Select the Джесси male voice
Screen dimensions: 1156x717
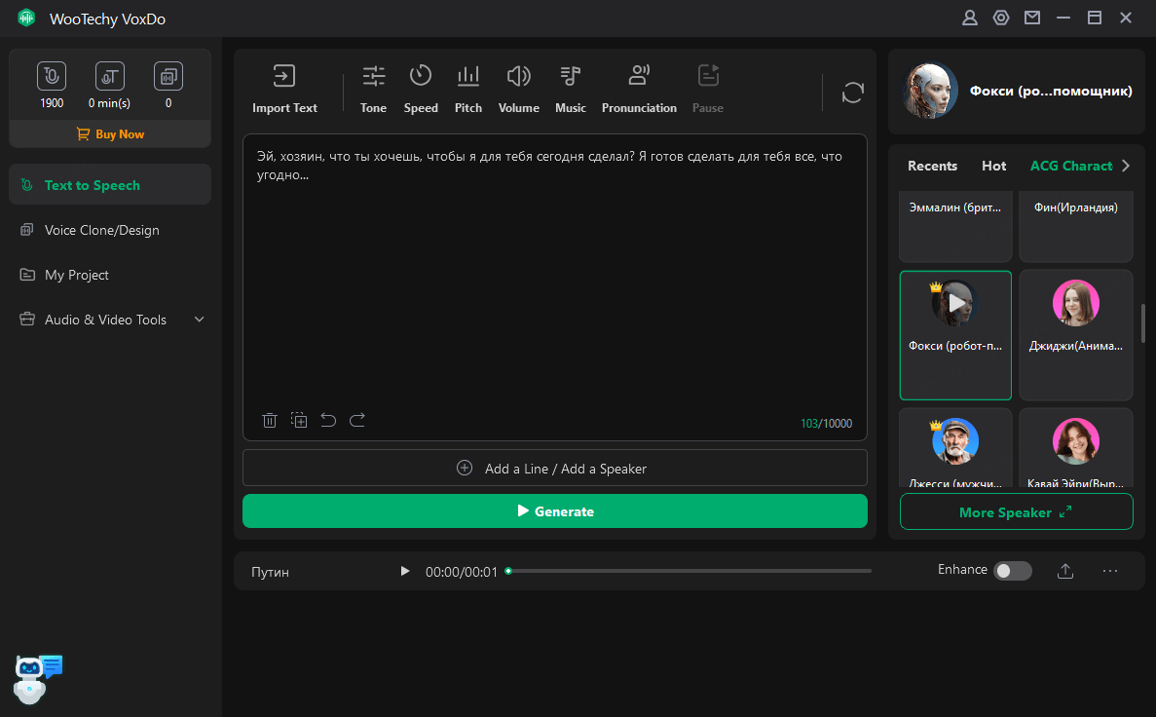point(955,450)
